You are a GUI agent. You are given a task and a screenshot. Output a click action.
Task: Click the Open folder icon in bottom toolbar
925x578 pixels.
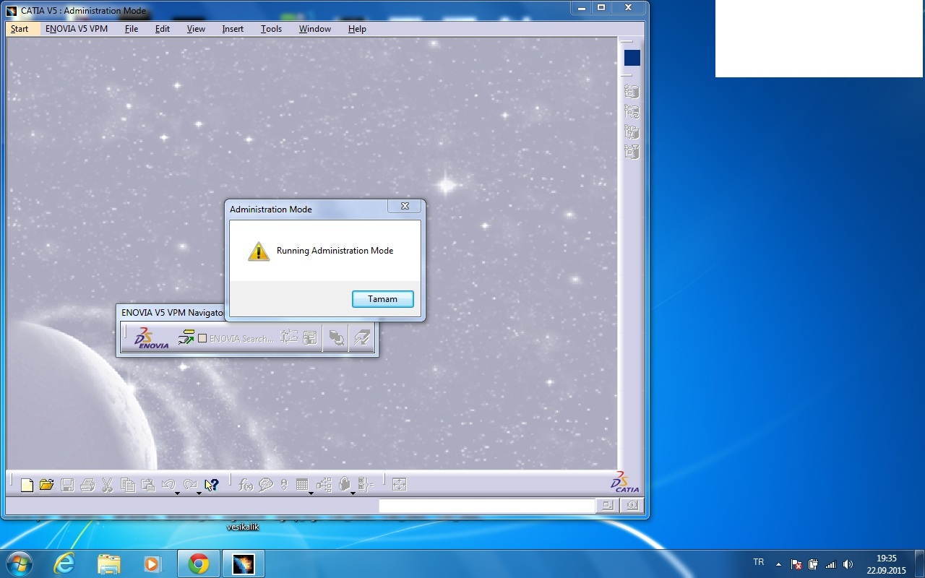coord(46,484)
